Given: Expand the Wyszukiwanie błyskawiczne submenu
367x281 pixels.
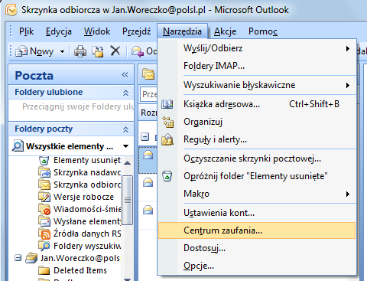Looking at the screenshot, I should (x=348, y=85).
